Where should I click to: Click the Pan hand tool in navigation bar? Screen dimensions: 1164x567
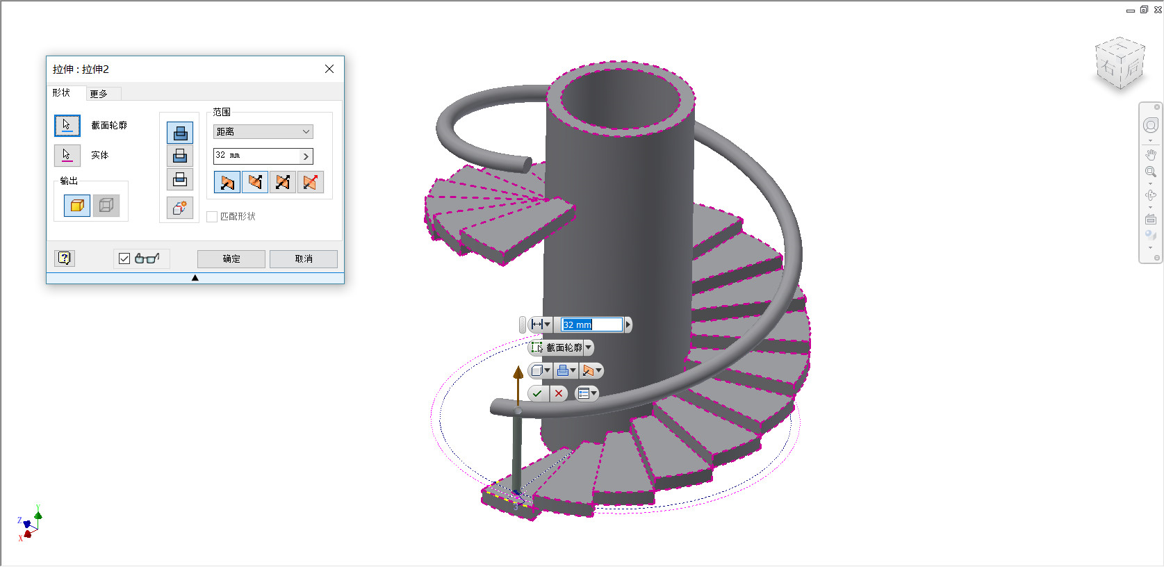1151,154
